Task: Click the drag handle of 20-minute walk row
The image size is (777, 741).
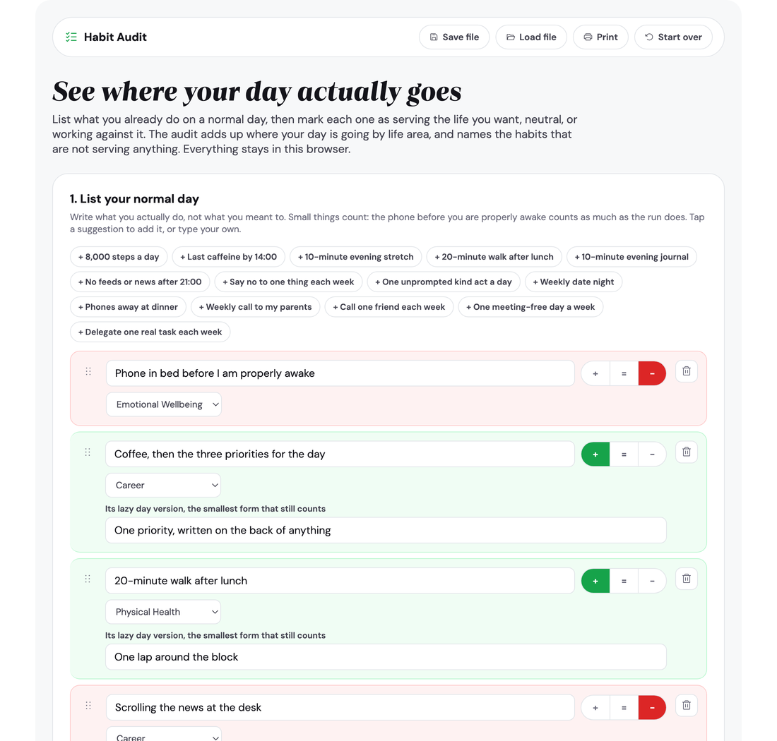Action: click(x=88, y=579)
